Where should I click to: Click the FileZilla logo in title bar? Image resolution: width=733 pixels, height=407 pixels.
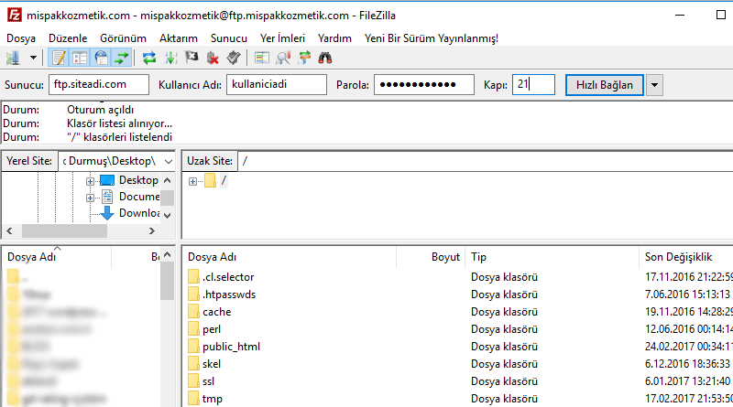pos(14,15)
